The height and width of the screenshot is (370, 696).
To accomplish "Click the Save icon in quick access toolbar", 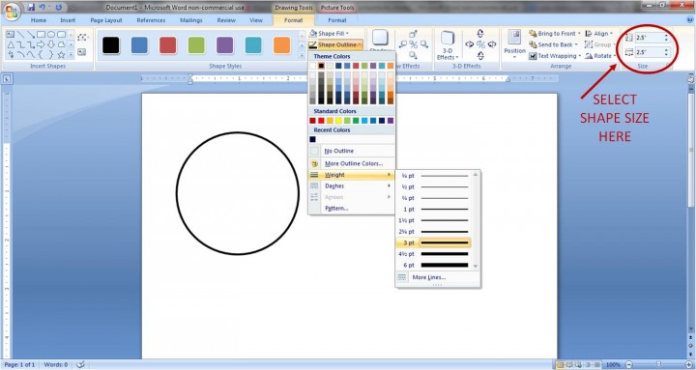I will [x=31, y=7].
